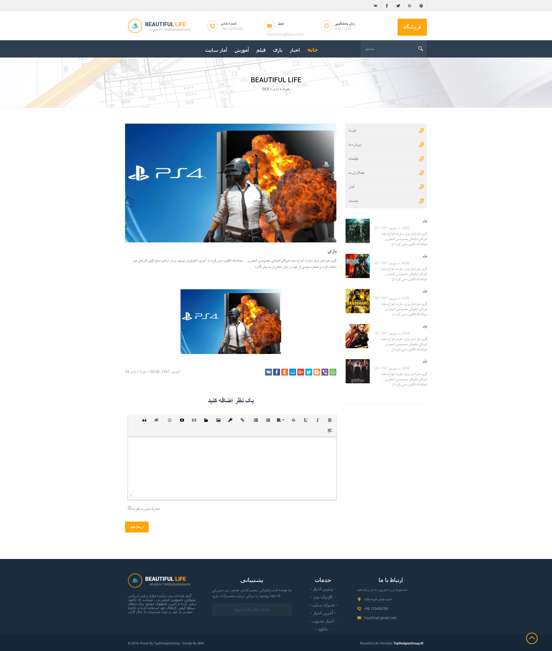The image size is (552, 651).
Task: Click the Beautiful Life header logo
Action: 159,26
